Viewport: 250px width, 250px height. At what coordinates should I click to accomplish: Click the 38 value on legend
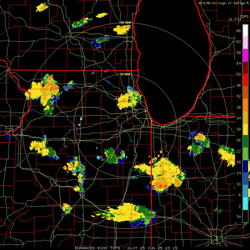tap(239, 107)
